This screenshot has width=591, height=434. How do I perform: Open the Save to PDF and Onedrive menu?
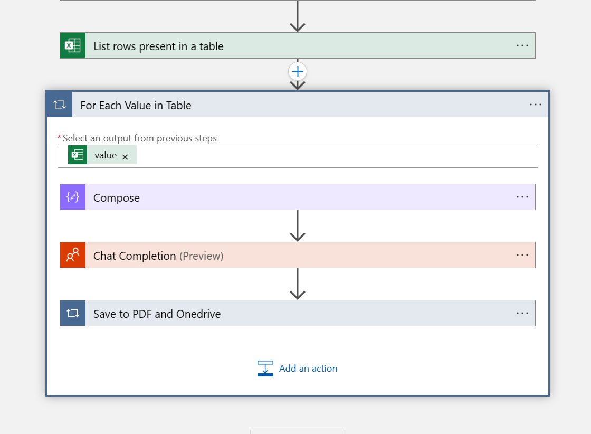click(522, 313)
